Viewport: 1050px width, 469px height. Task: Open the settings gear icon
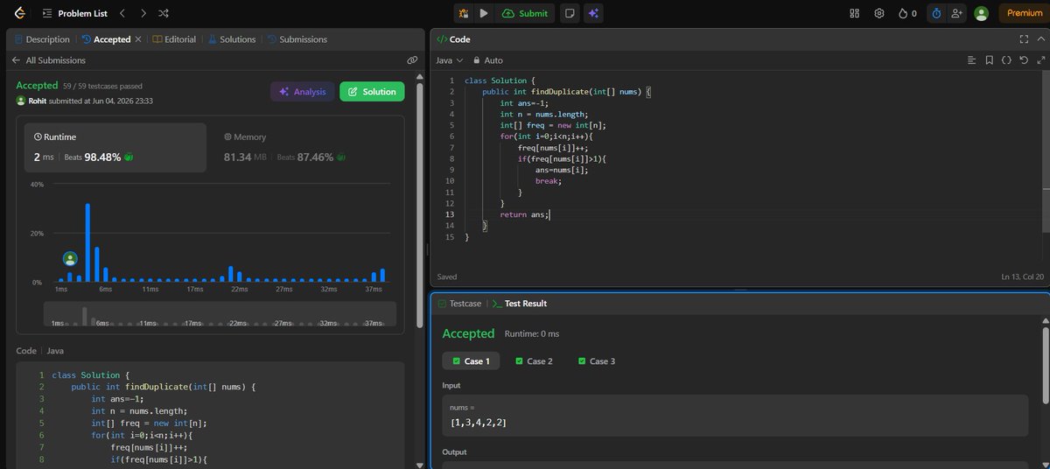click(879, 13)
